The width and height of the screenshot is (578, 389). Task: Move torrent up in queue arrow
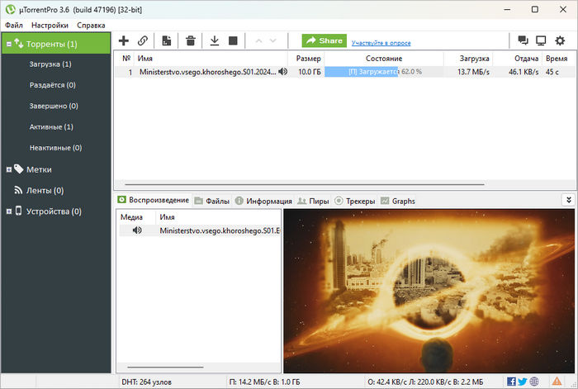258,40
